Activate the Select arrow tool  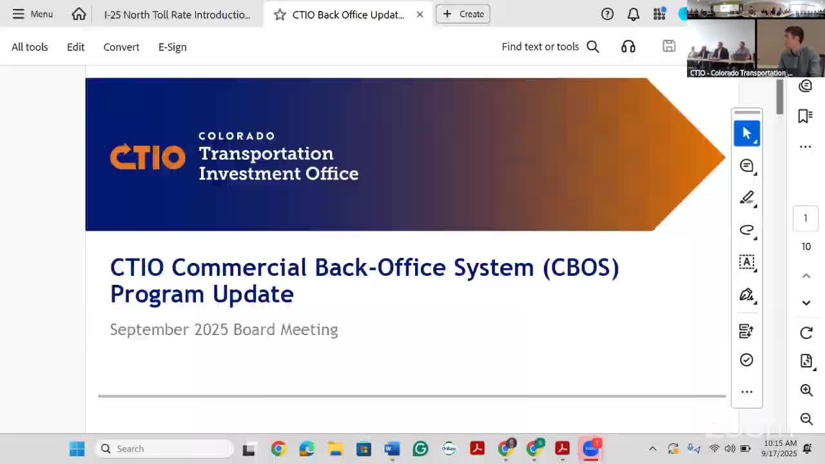pyautogui.click(x=747, y=133)
